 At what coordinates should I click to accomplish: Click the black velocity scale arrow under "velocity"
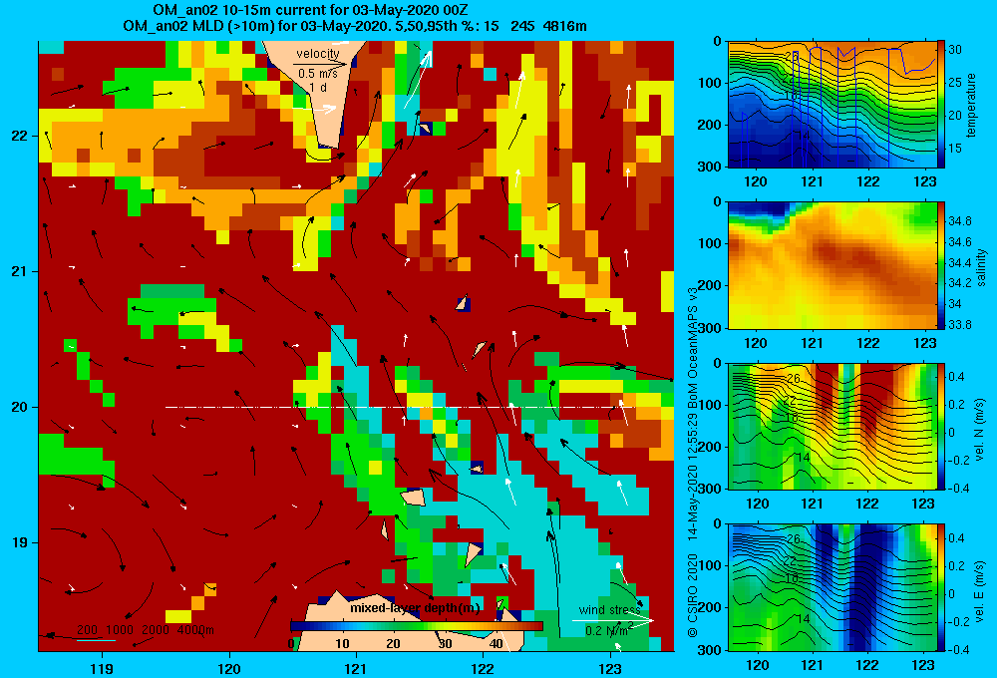320,64
